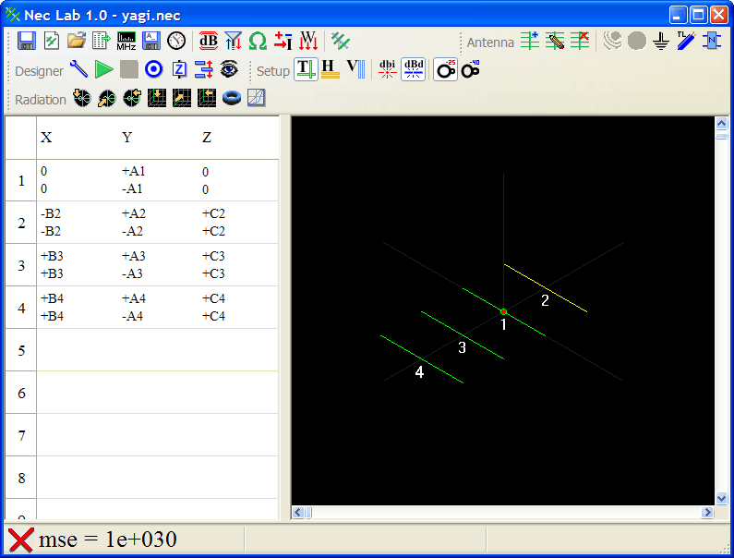This screenshot has width=734, height=558.
Task: Toggle the V vertical setup button
Action: click(355, 70)
